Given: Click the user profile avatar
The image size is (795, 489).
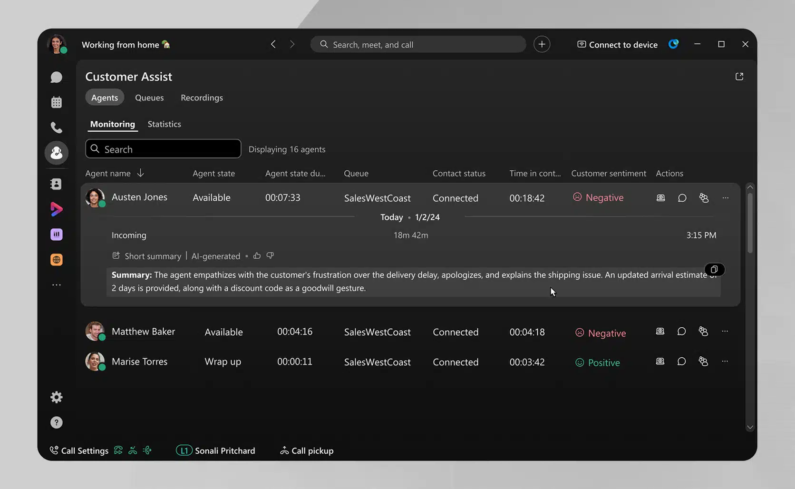Looking at the screenshot, I should pyautogui.click(x=57, y=44).
